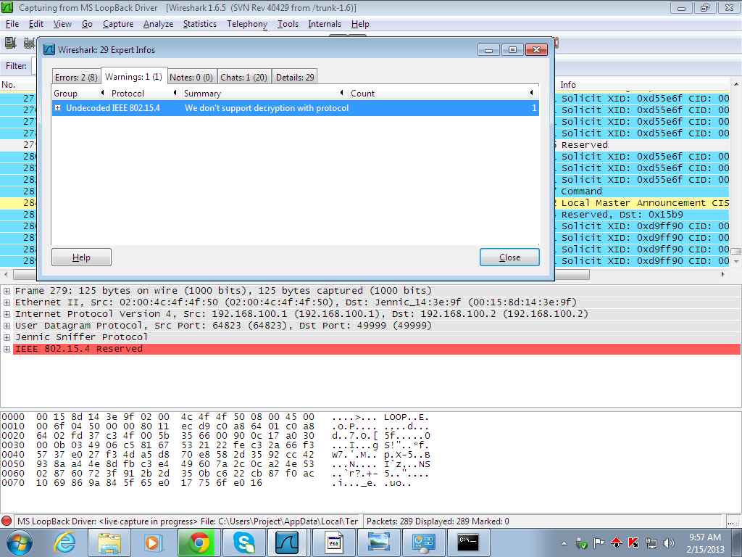Select the 'We don't support decryption with protocol' summary

pos(267,108)
